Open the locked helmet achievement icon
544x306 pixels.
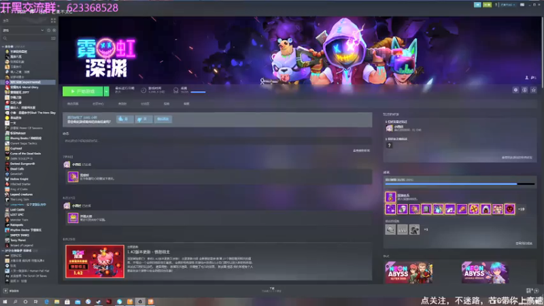click(x=390, y=229)
